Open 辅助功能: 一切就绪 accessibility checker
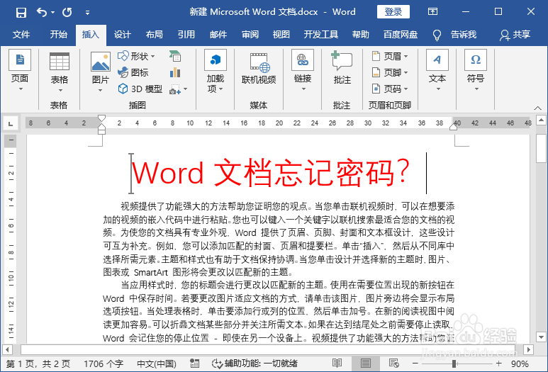 (255, 364)
